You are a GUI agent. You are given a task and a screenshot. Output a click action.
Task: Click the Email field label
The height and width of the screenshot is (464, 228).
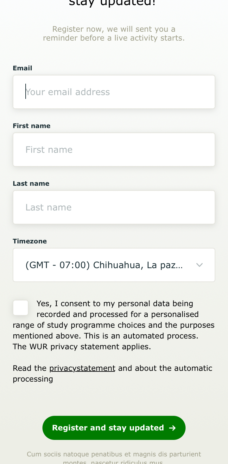(x=22, y=68)
